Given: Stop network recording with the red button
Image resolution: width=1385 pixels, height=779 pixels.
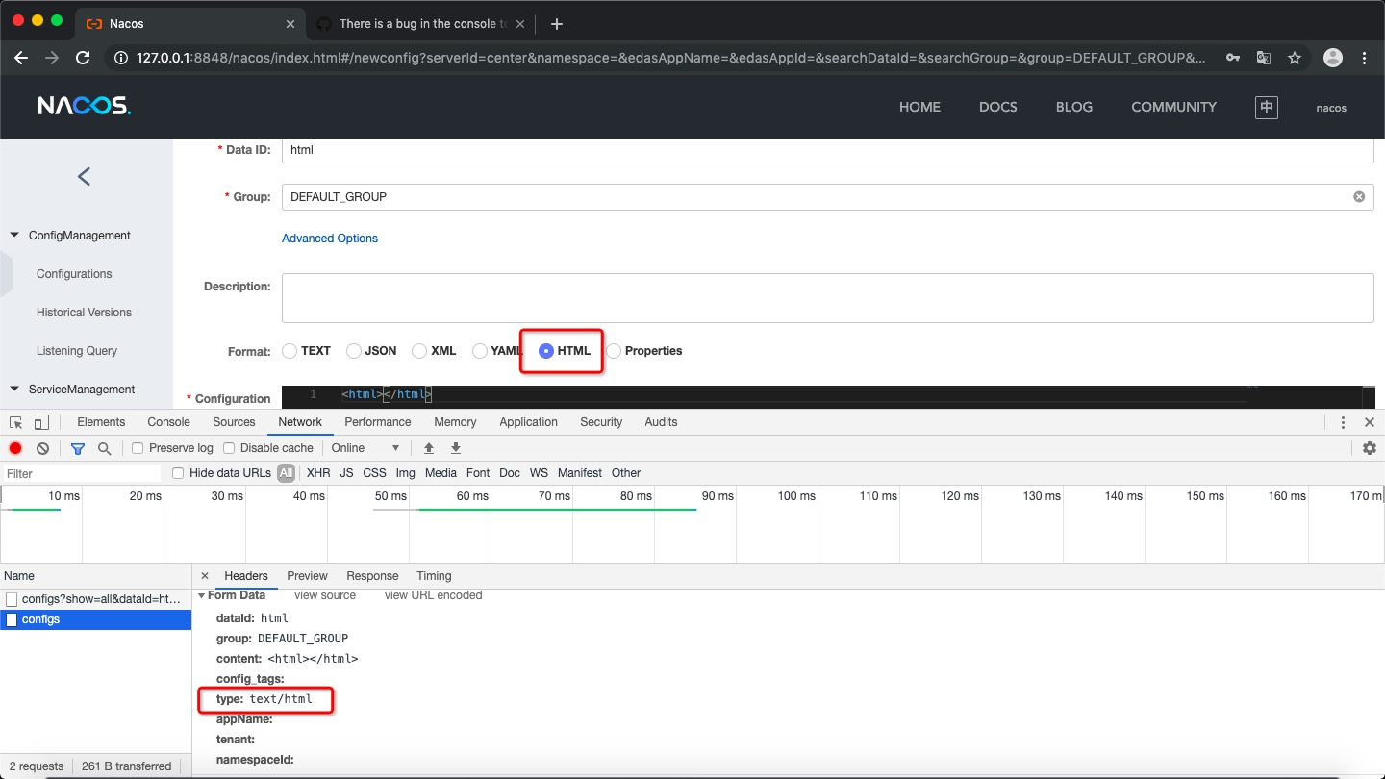Looking at the screenshot, I should coord(15,448).
